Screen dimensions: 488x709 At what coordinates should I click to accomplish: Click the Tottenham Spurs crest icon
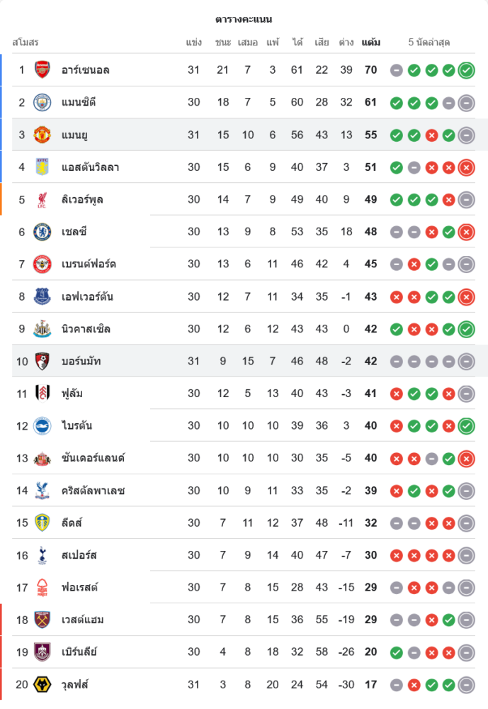click(x=42, y=555)
